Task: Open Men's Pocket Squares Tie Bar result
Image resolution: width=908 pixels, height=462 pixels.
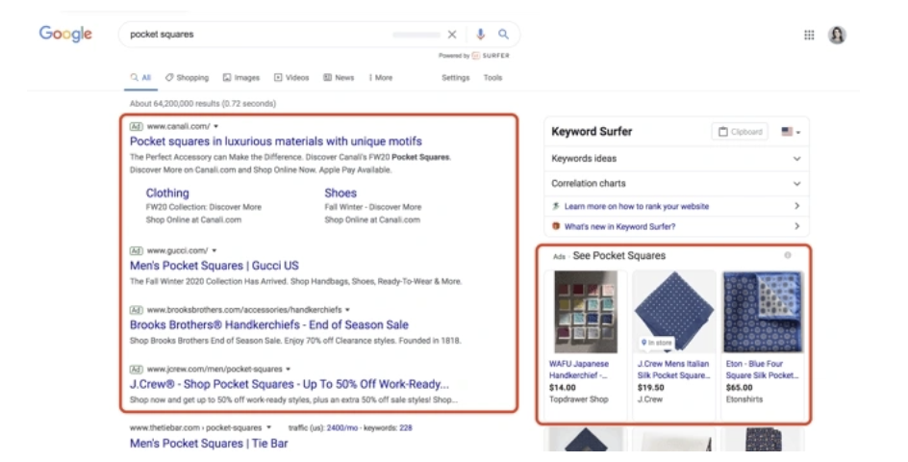Action: pyautogui.click(x=209, y=444)
